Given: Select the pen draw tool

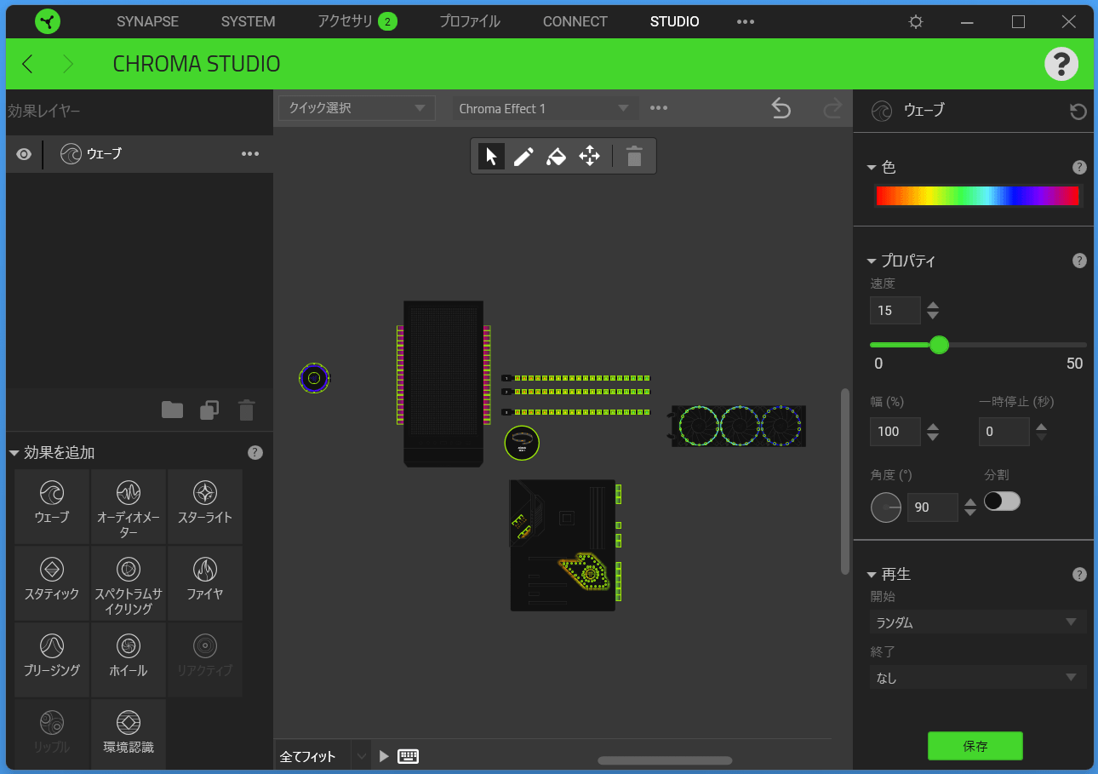Looking at the screenshot, I should coord(523,157).
